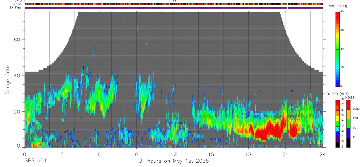Select the yellow 14–15 MHz frequency swatch
This screenshot has width=363, height=167.
(338, 119)
